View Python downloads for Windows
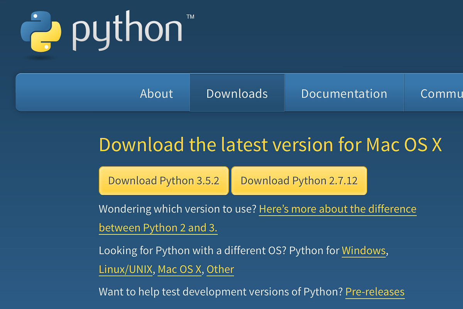This screenshot has width=463, height=309. coord(363,250)
